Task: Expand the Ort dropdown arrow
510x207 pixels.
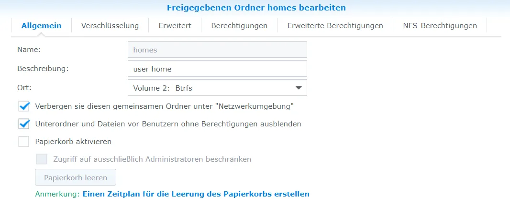Action: coord(298,88)
